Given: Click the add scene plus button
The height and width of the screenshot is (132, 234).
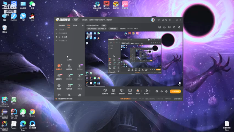Looking at the screenshot, I should (83, 26).
